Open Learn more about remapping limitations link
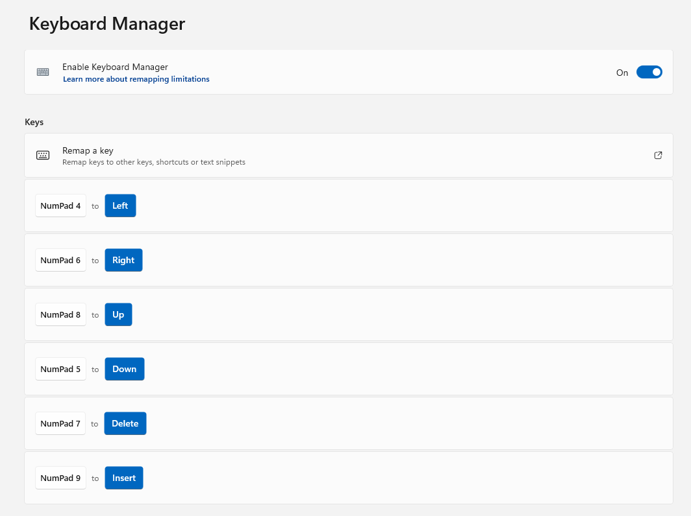 [136, 79]
